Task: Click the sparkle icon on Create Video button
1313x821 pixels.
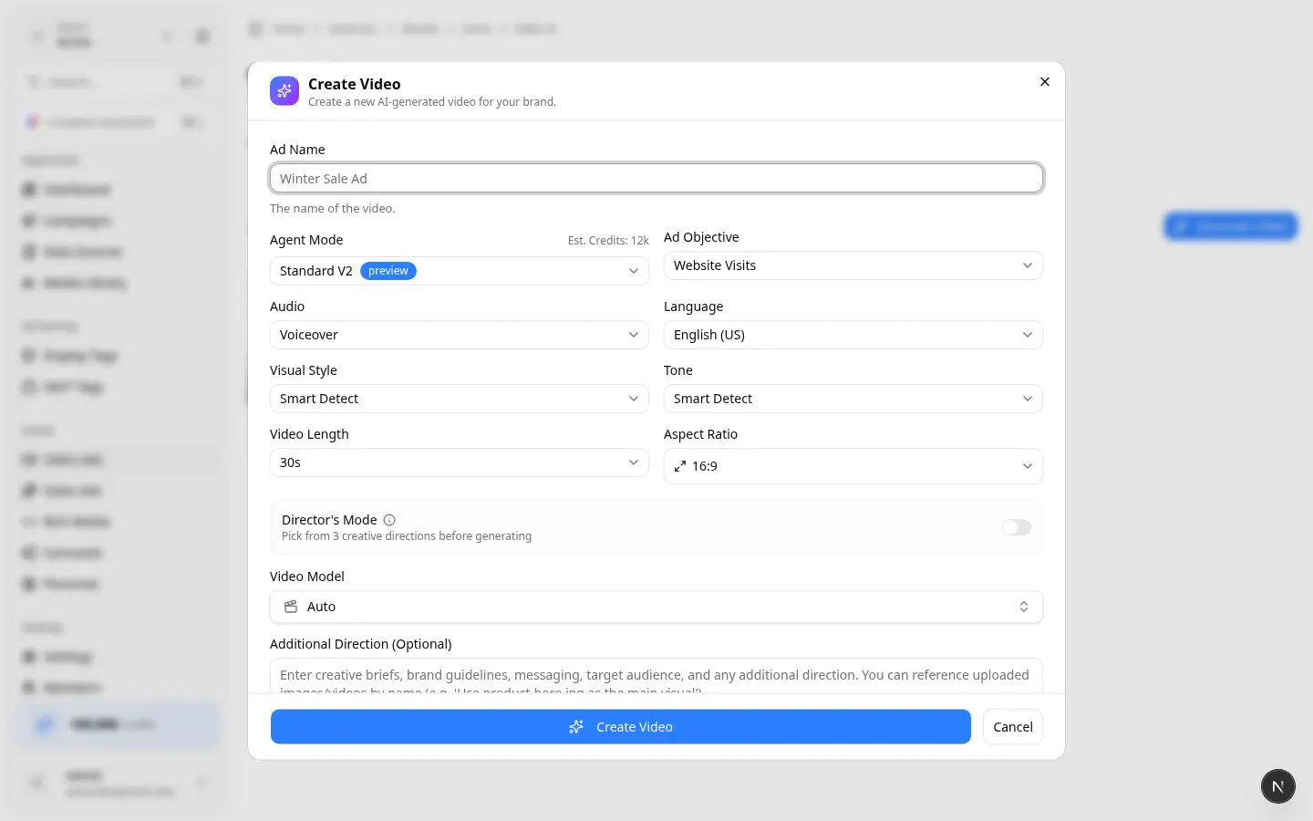Action: (576, 727)
